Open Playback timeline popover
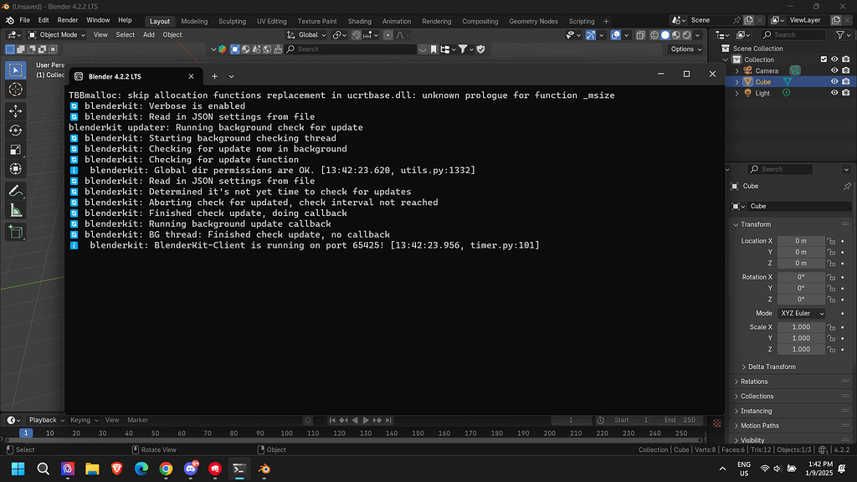857x482 pixels. (47, 420)
